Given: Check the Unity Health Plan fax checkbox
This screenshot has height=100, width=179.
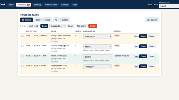Looking at the screenshot, I should click(22, 66).
